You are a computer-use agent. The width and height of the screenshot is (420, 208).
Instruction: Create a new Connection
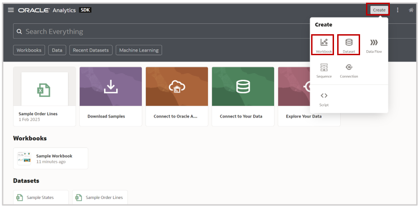point(349,71)
